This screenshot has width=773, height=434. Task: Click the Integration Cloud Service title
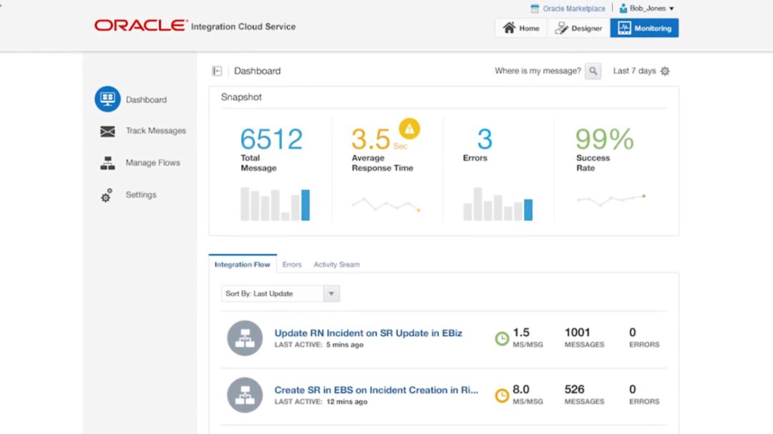[x=243, y=26]
